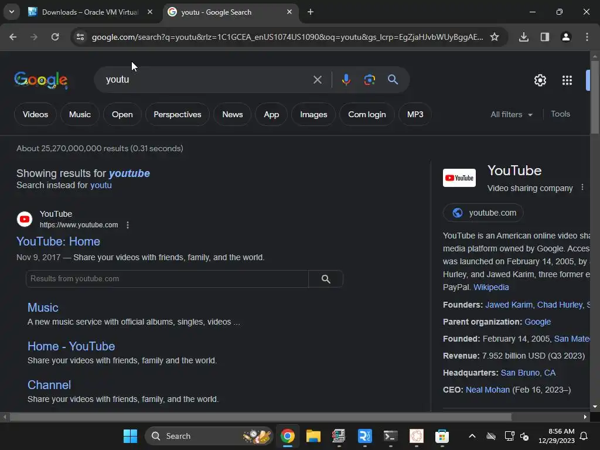Click the address bar URL
This screenshot has width=600, height=450.
287,37
